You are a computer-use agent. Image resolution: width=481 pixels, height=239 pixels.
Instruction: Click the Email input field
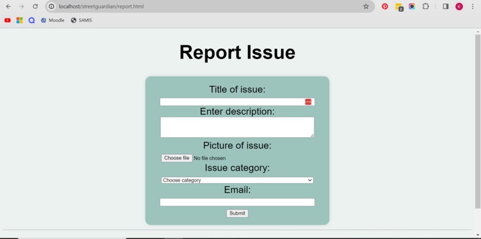tap(237, 202)
